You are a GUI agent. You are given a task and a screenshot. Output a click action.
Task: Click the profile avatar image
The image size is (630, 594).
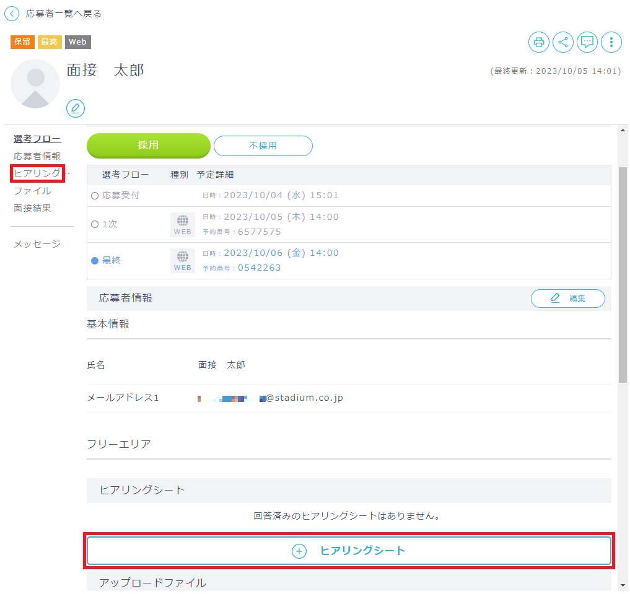pos(35,84)
